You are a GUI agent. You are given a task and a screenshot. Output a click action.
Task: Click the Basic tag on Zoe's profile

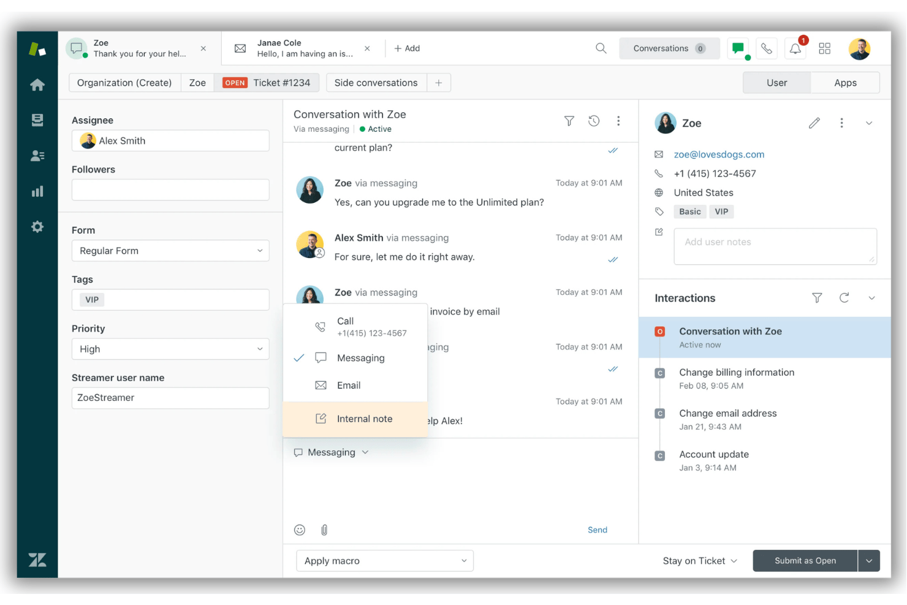(690, 211)
